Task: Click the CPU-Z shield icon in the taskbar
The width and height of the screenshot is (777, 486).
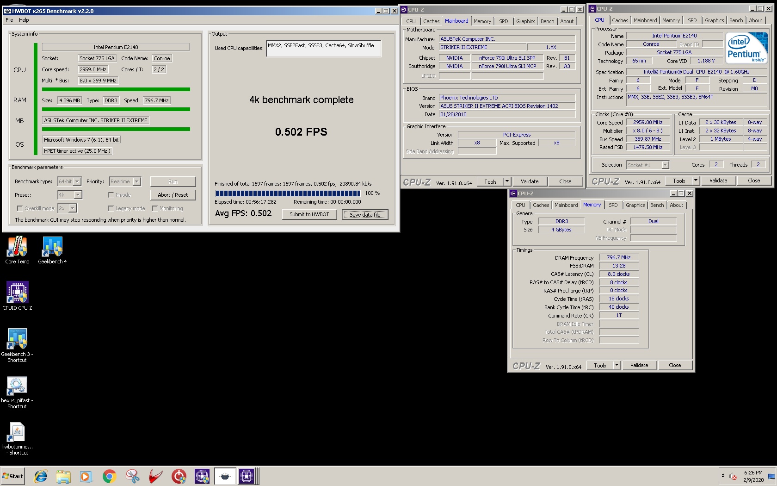Action: tap(202, 476)
